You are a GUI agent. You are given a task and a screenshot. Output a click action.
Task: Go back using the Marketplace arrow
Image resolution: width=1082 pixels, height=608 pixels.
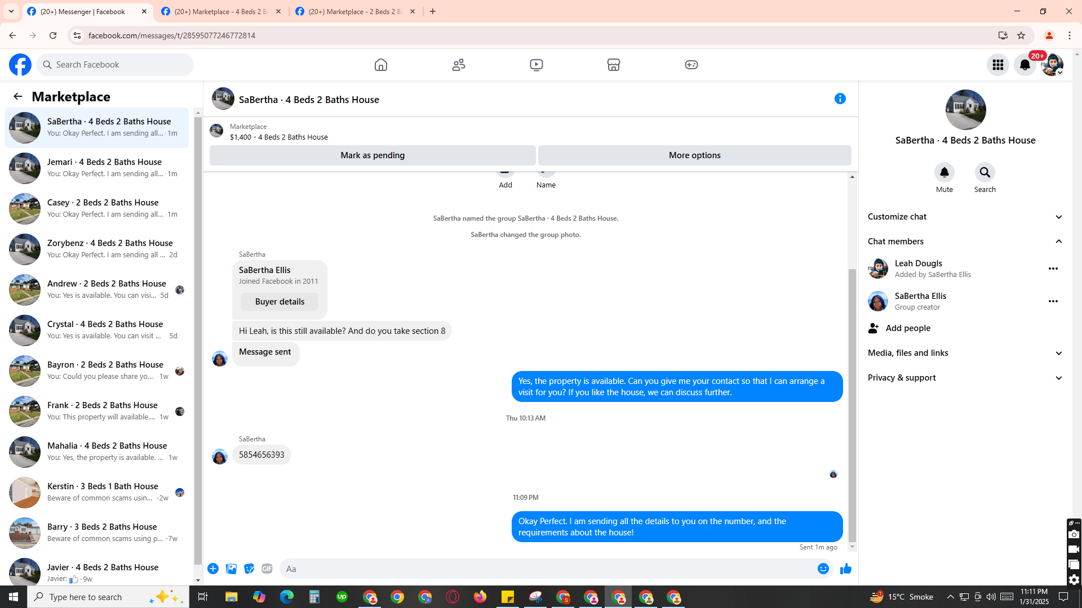click(x=18, y=97)
